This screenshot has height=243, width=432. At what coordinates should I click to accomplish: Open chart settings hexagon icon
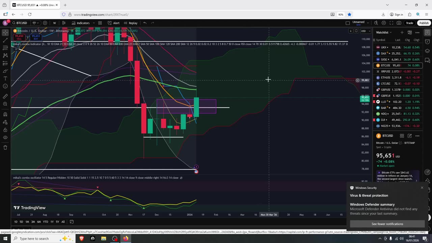pyautogui.click(x=384, y=23)
